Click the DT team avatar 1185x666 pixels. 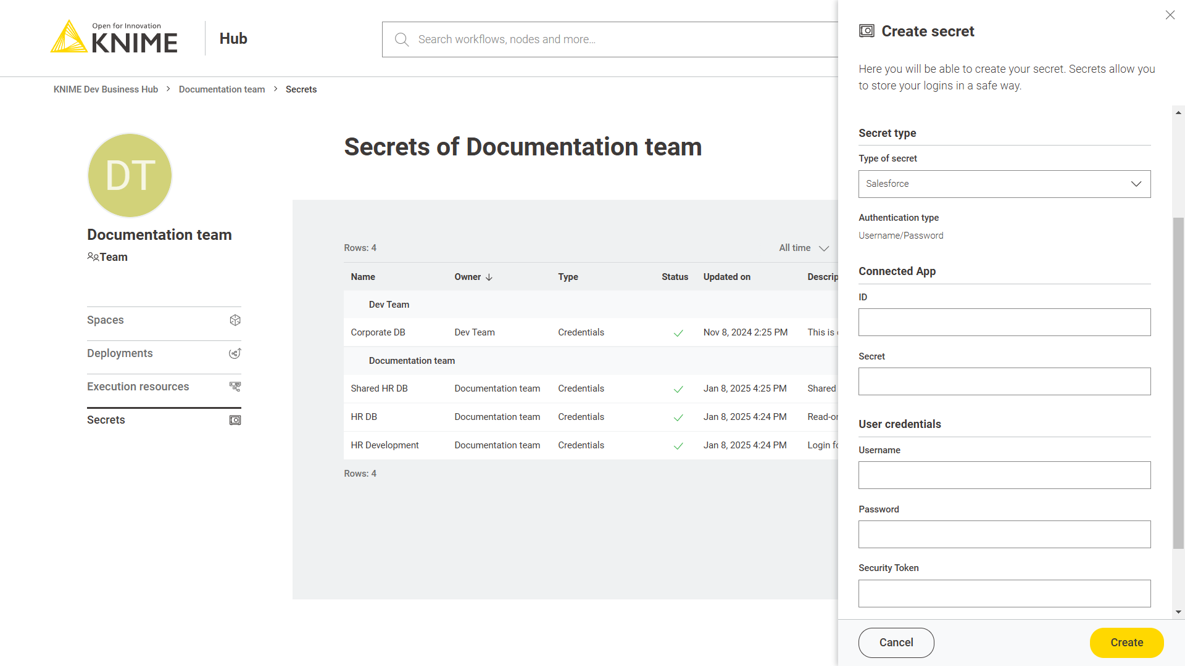(x=130, y=175)
